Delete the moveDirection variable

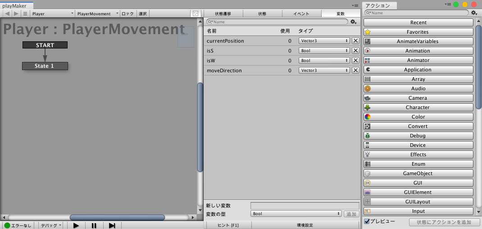click(355, 70)
